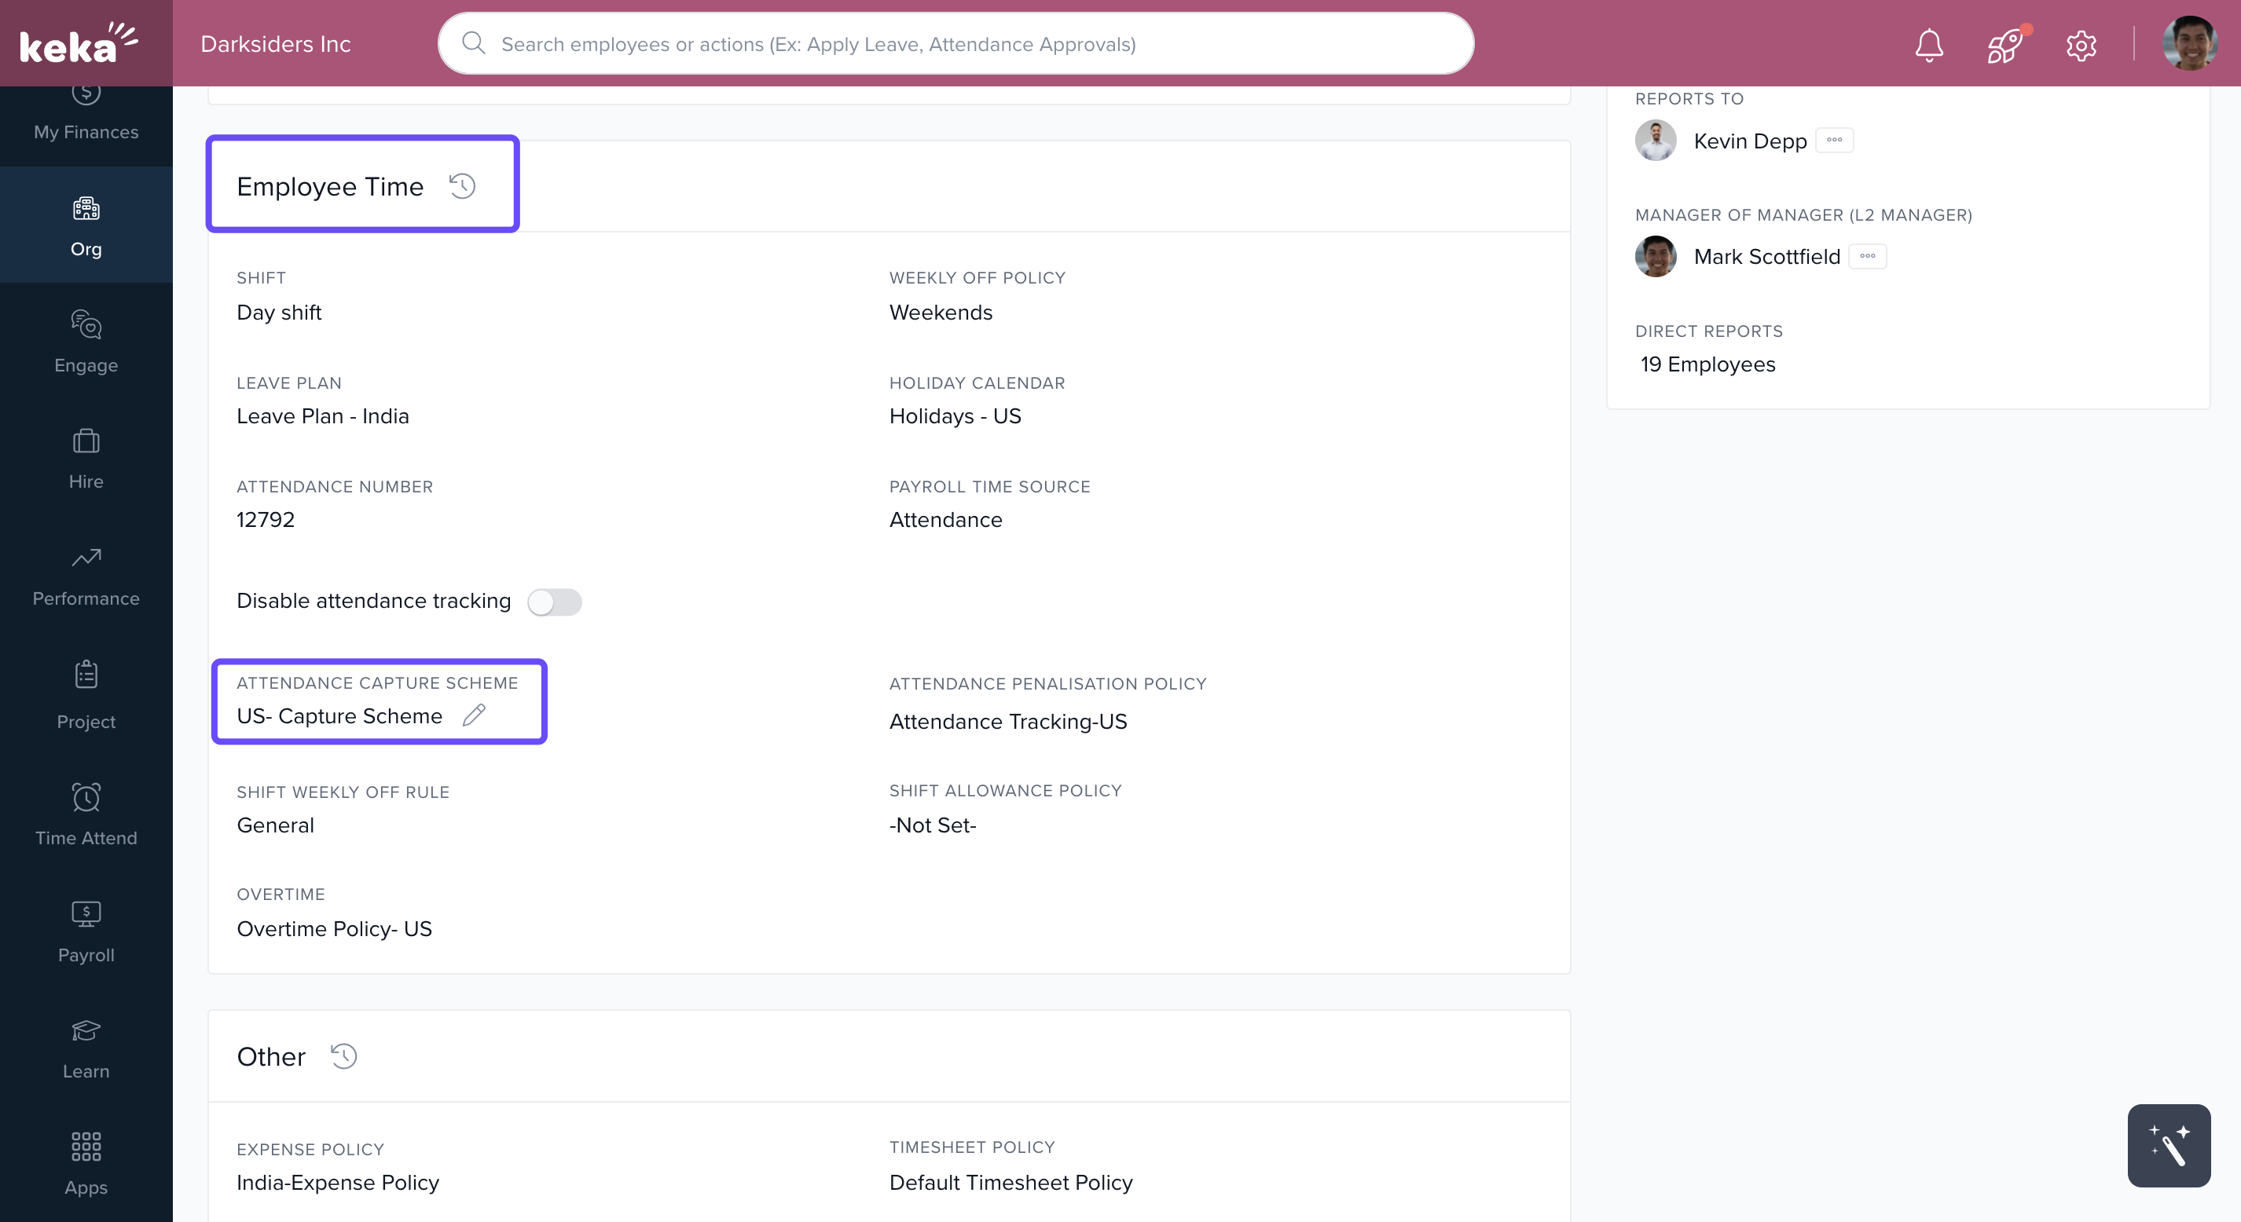This screenshot has height=1222, width=2241.
Task: View Other section history icon
Action: (x=343, y=1056)
